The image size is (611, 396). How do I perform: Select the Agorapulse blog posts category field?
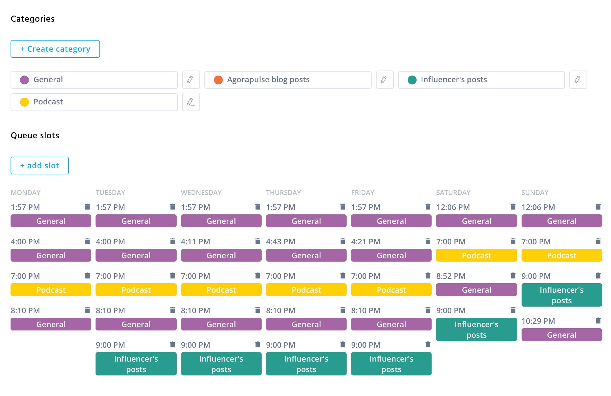288,80
